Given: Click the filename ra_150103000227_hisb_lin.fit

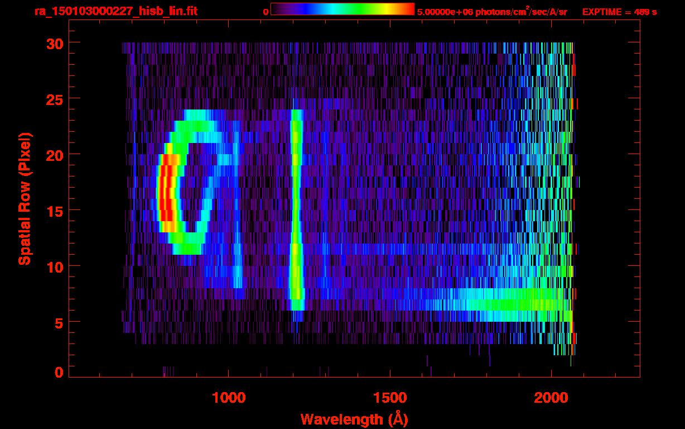Looking at the screenshot, I should click(115, 11).
